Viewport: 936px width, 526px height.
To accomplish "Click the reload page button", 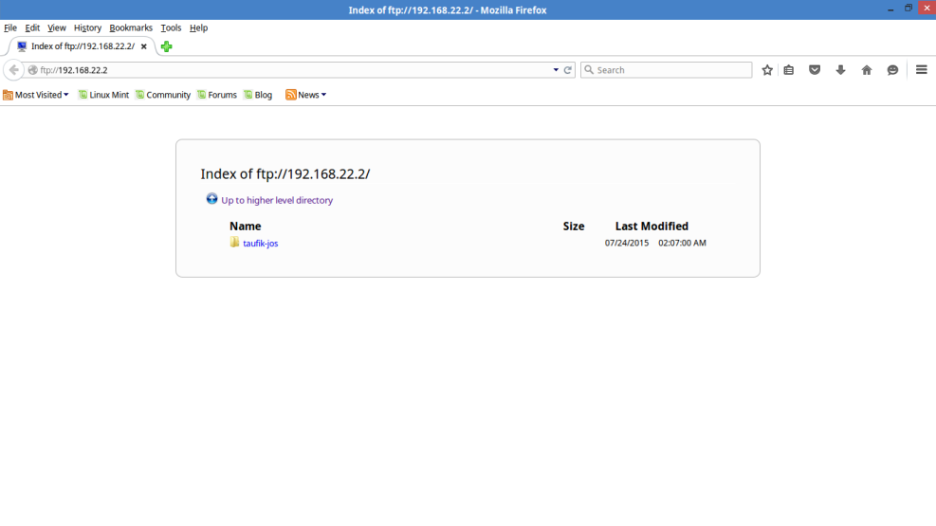I will click(568, 70).
